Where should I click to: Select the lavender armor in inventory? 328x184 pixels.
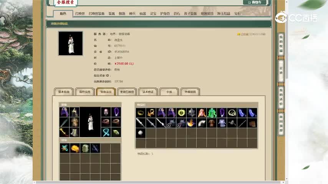[222, 123]
